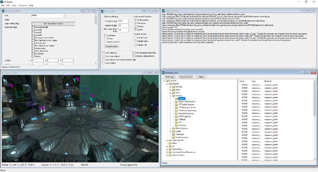This screenshot has height=172, width=318.
Task: Click the Skies folder icon
Action: click(x=170, y=143)
